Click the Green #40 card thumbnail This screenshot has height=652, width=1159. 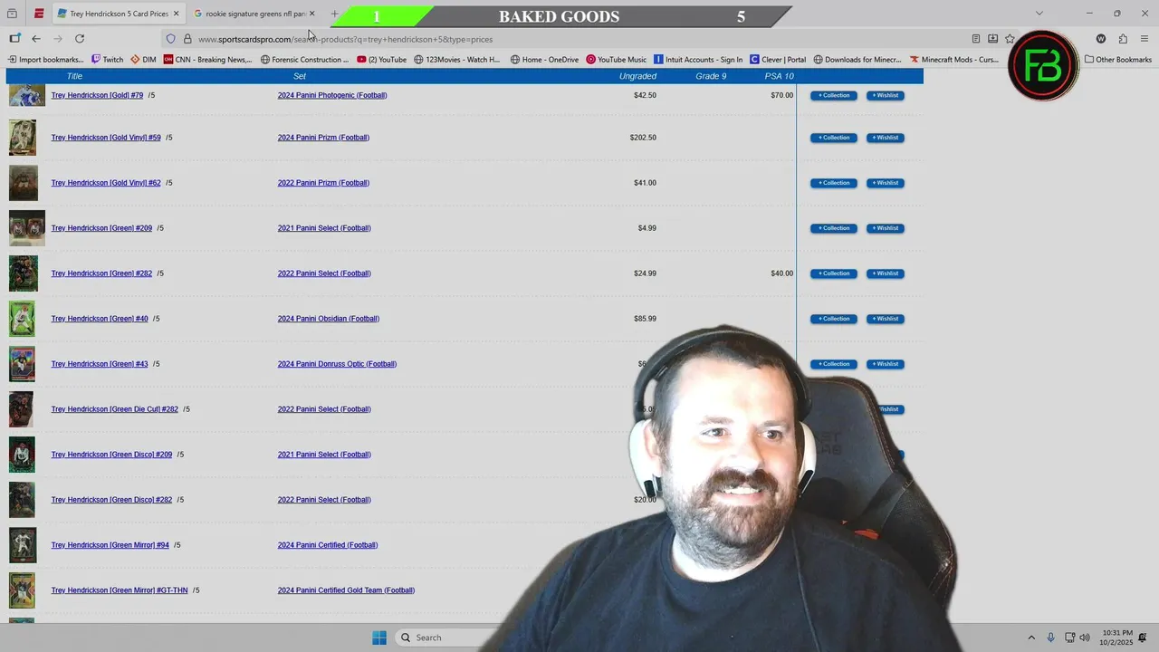click(x=23, y=319)
